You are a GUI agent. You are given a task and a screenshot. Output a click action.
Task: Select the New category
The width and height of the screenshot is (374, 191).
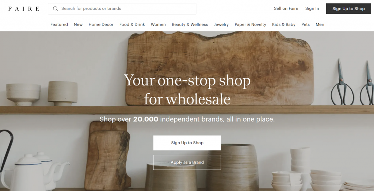coord(78,24)
